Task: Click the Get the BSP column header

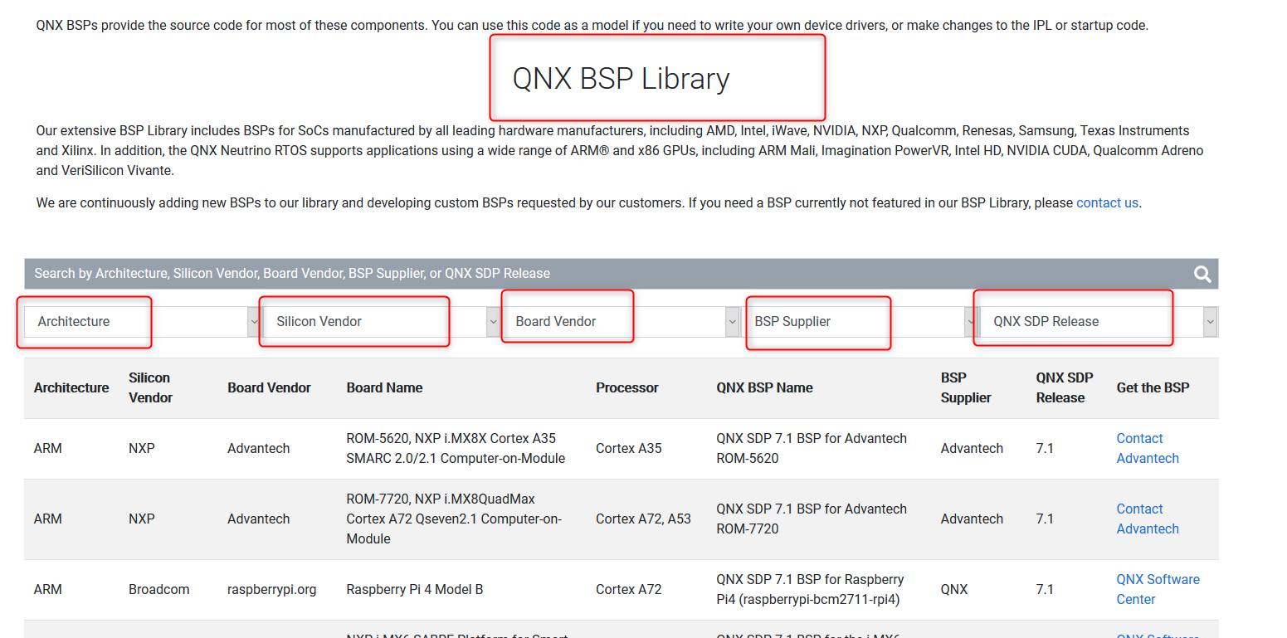Action: (1153, 387)
